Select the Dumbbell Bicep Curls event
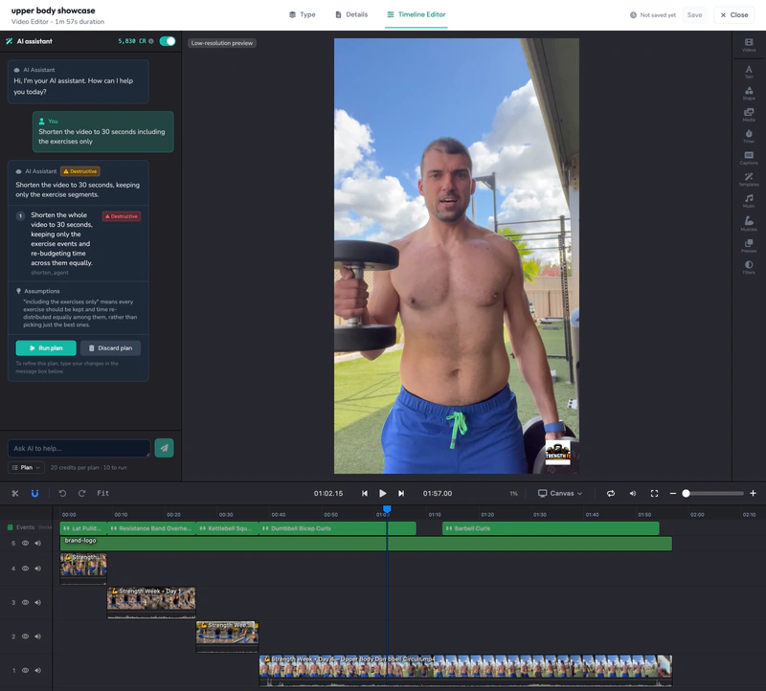 338,528
